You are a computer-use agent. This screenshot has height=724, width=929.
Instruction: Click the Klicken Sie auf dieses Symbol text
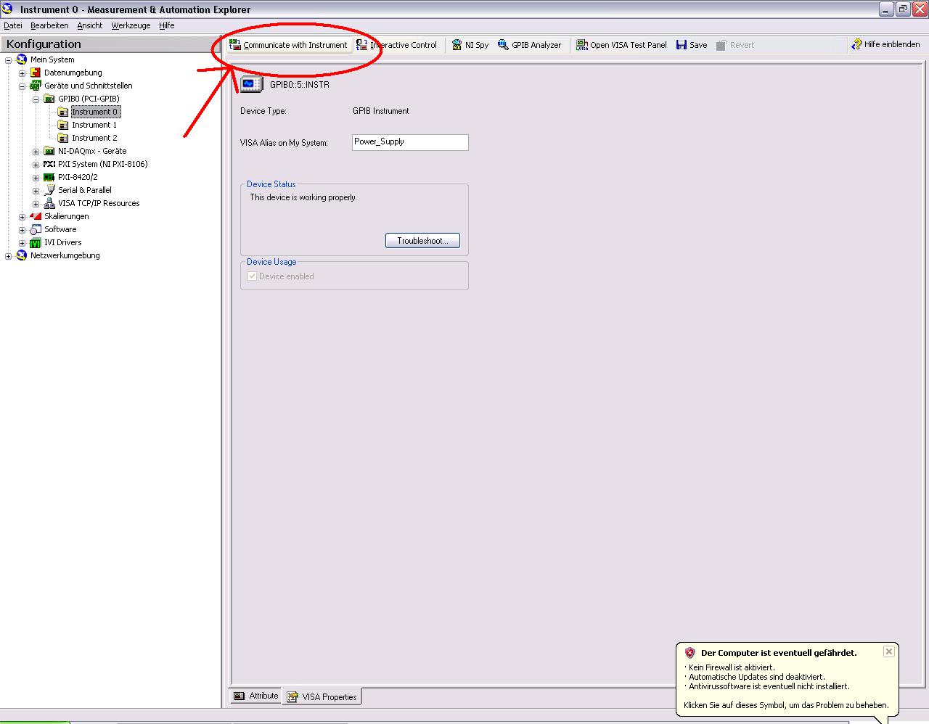pyautogui.click(x=786, y=705)
